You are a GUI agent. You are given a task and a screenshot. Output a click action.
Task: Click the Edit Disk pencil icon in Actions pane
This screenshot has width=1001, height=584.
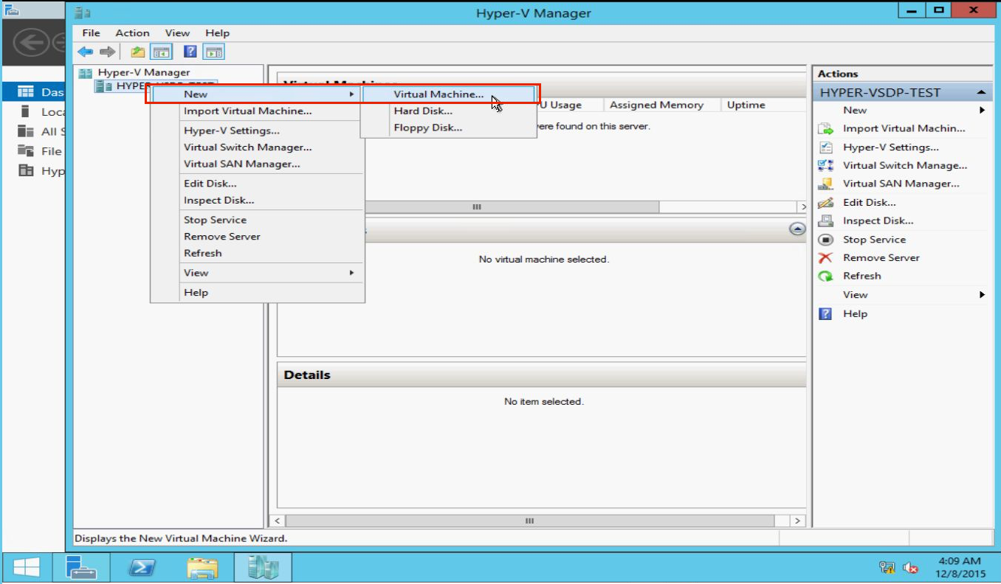point(826,202)
